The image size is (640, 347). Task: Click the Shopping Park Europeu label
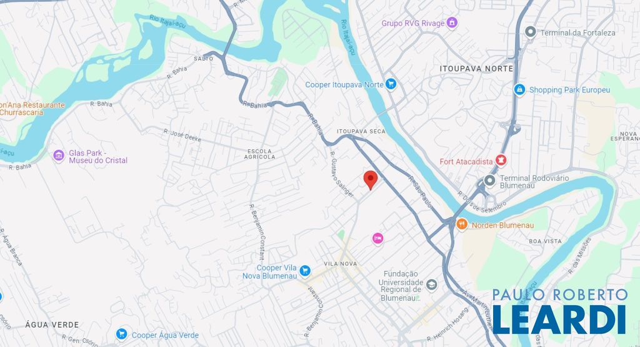569,90
